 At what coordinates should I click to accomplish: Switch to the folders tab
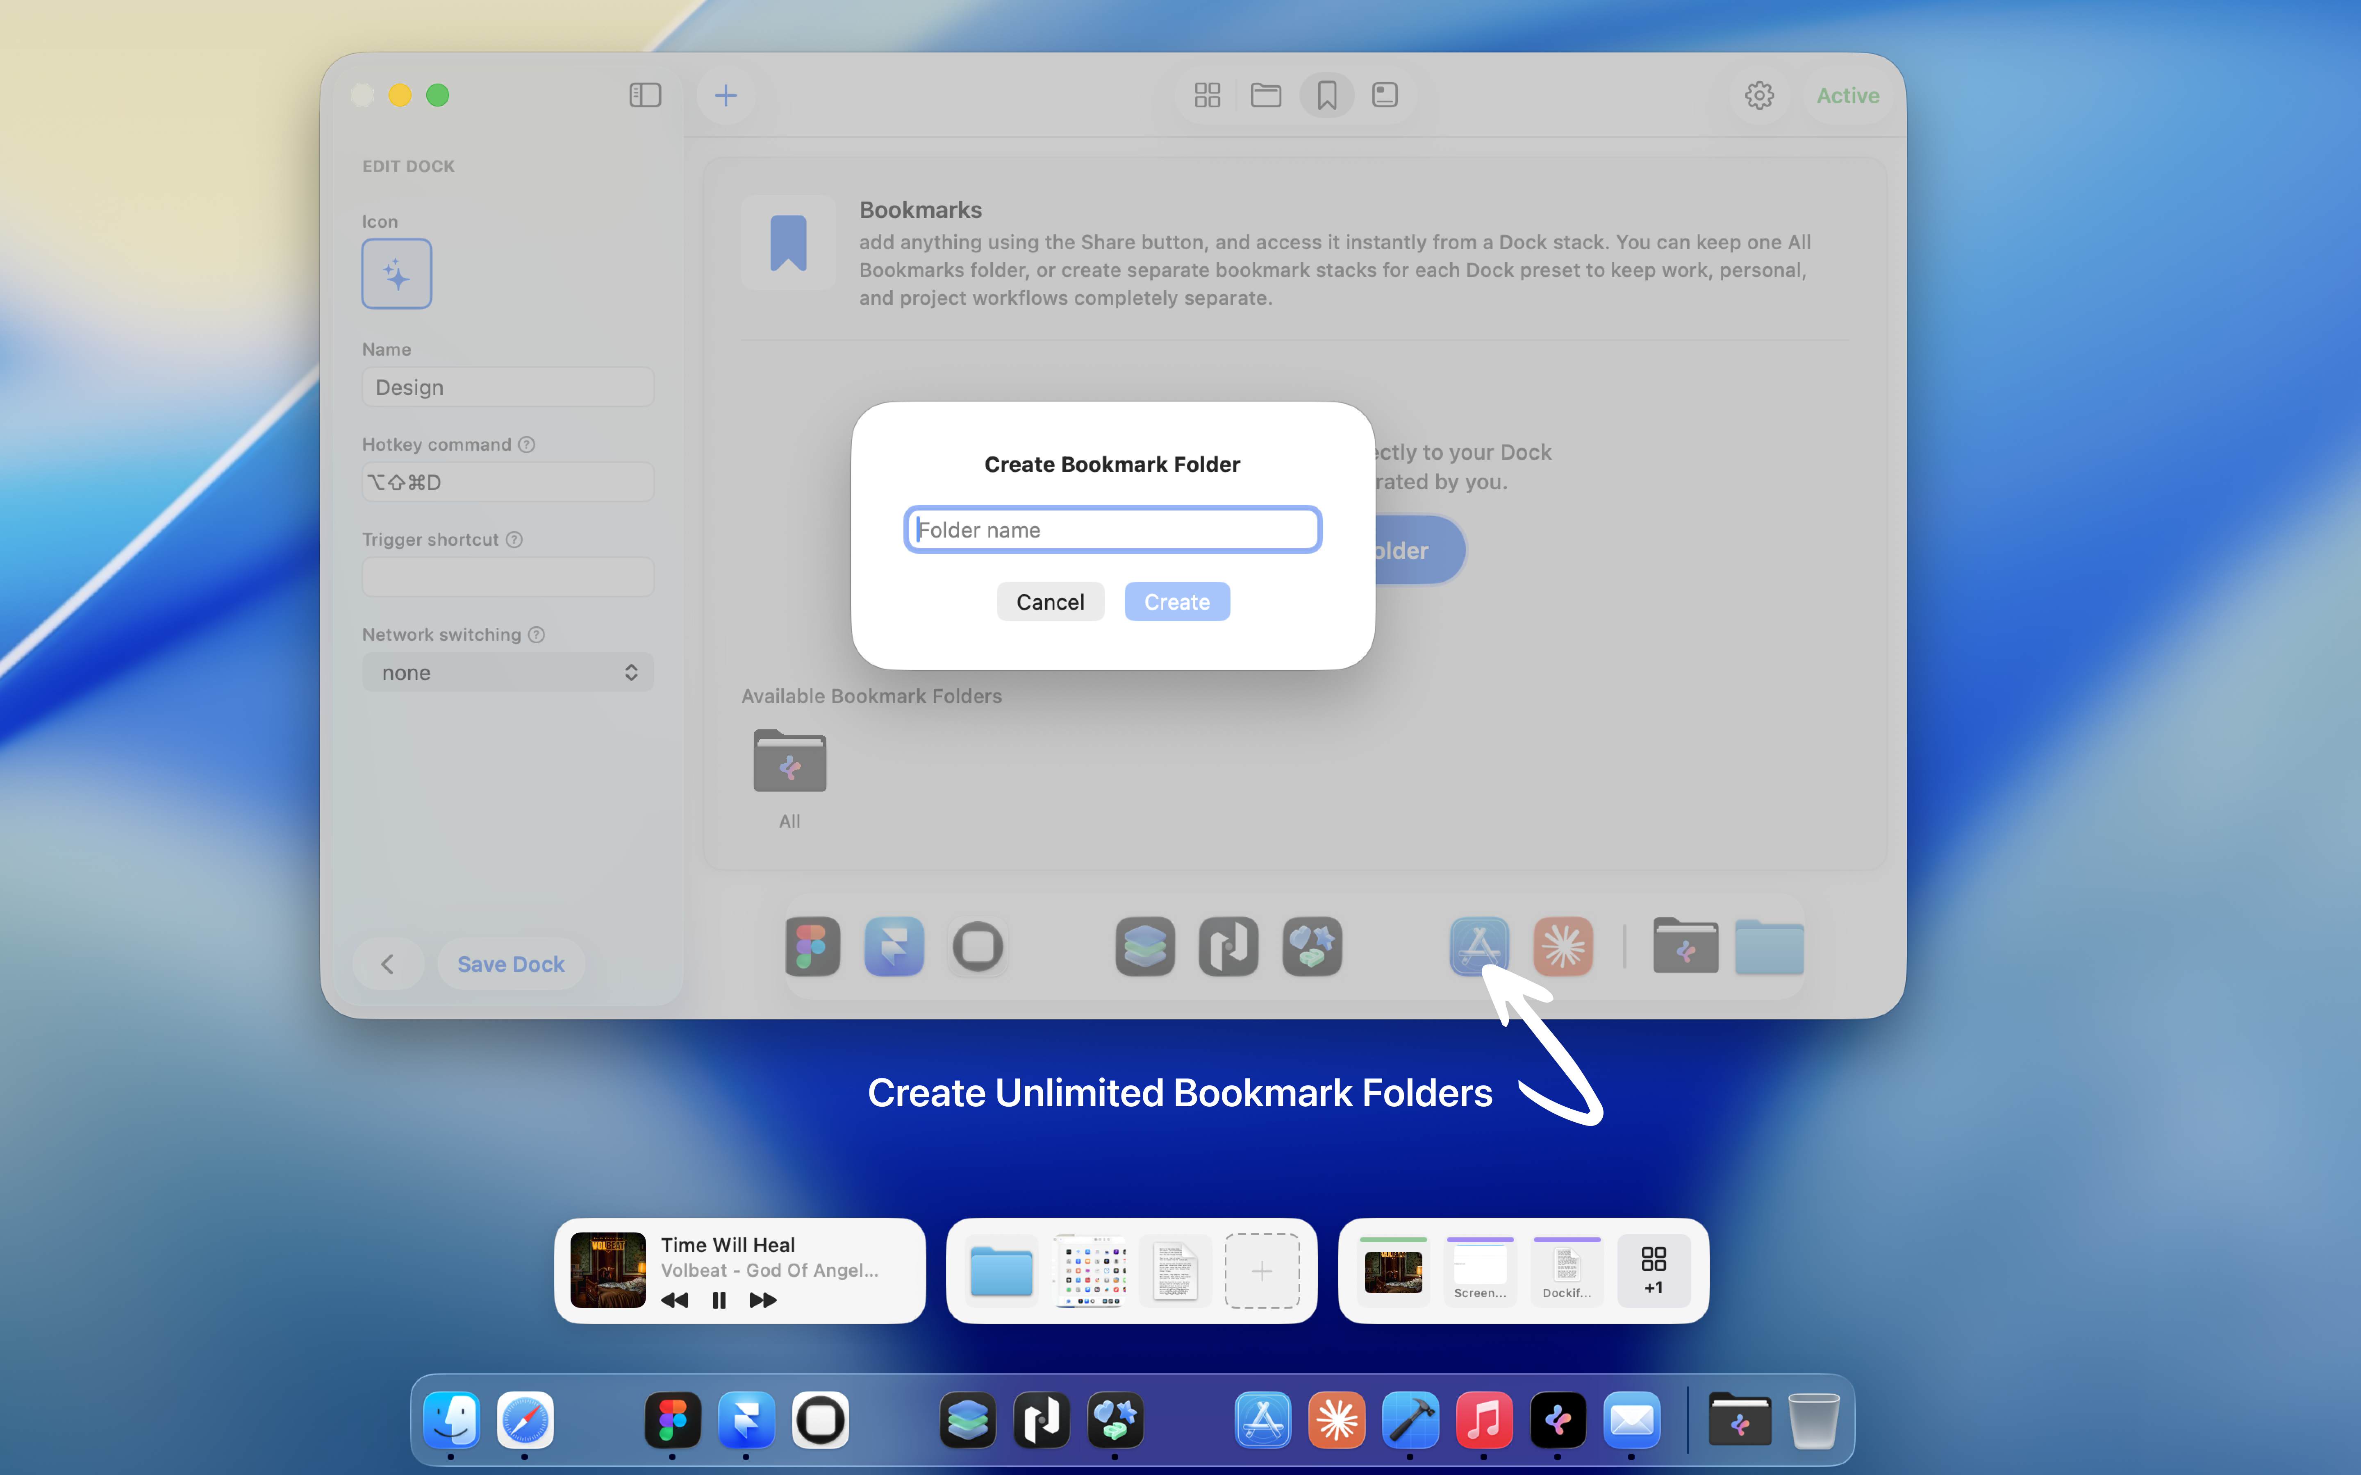point(1265,95)
